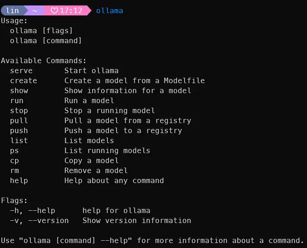Click the 'stop' command name

click(x=19, y=110)
